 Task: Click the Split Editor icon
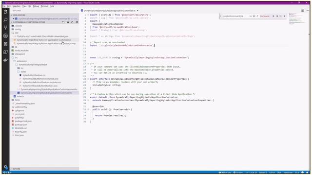point(302,11)
